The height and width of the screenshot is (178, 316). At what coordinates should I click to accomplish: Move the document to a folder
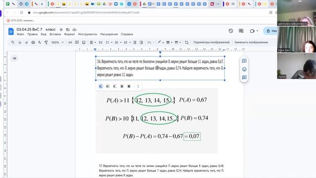click(68, 30)
